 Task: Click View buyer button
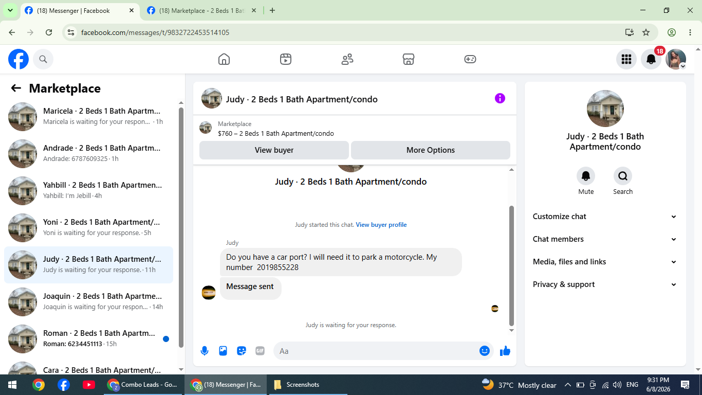coord(274,150)
